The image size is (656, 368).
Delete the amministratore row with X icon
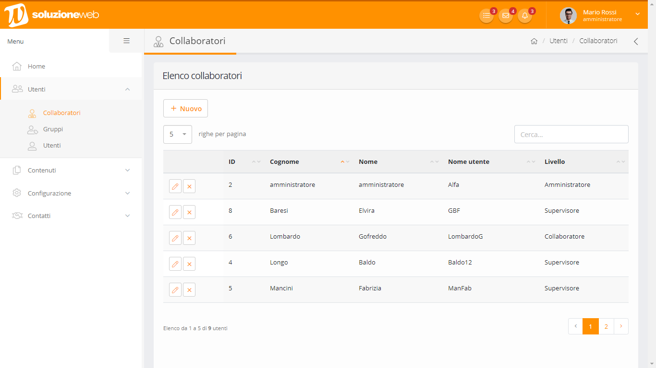(189, 186)
